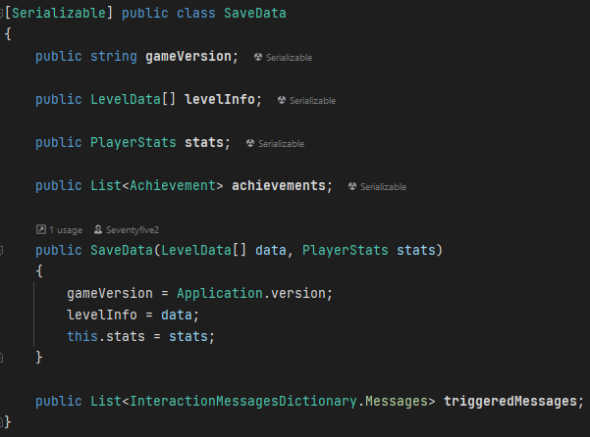This screenshot has height=437, width=590.
Task: Click PlayerStats type in constructor parameters
Action: pyautogui.click(x=345, y=251)
